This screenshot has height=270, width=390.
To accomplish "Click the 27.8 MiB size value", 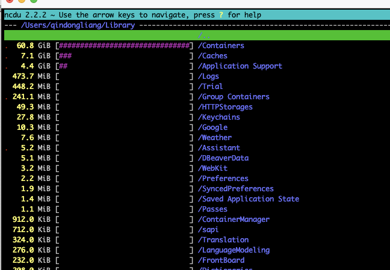I will (33, 117).
